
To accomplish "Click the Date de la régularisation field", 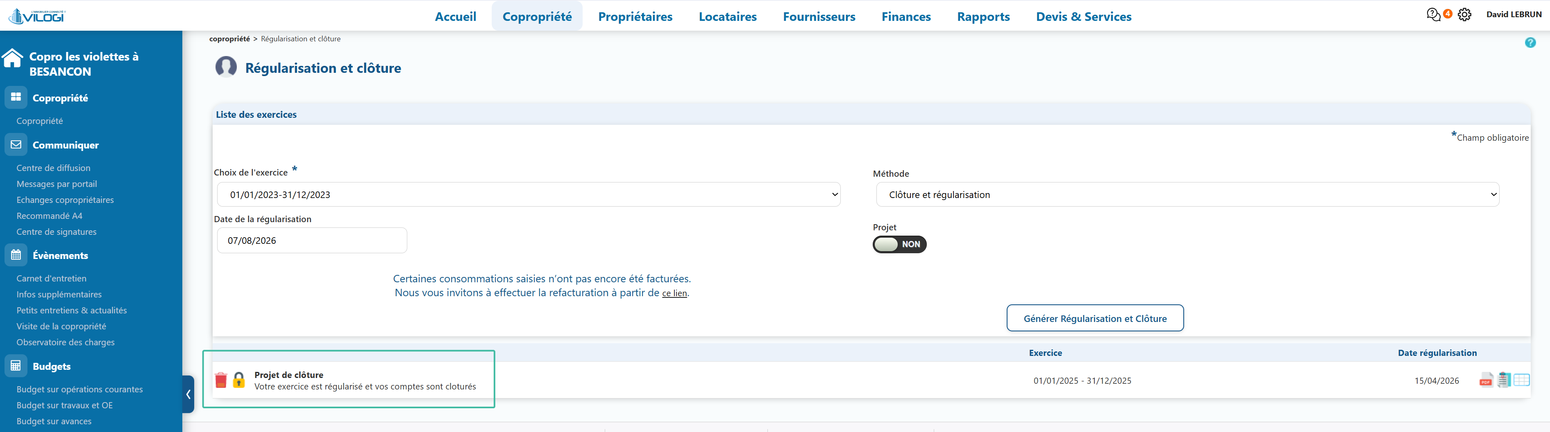I will tap(312, 240).
